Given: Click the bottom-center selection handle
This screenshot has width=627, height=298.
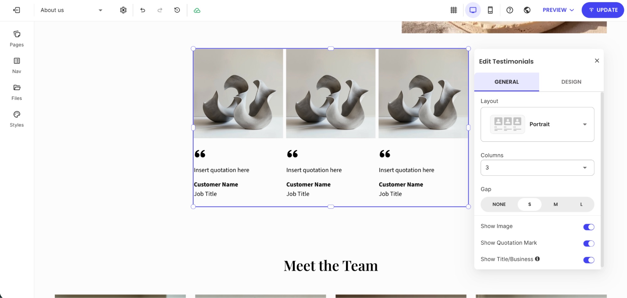Looking at the screenshot, I should click(x=331, y=207).
